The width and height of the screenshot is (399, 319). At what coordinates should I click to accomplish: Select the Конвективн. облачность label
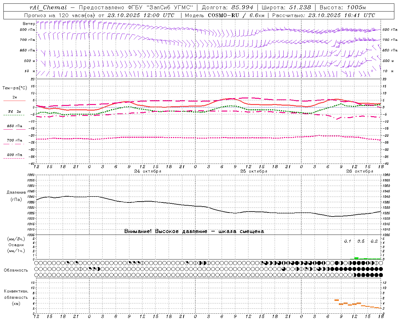point(16,294)
